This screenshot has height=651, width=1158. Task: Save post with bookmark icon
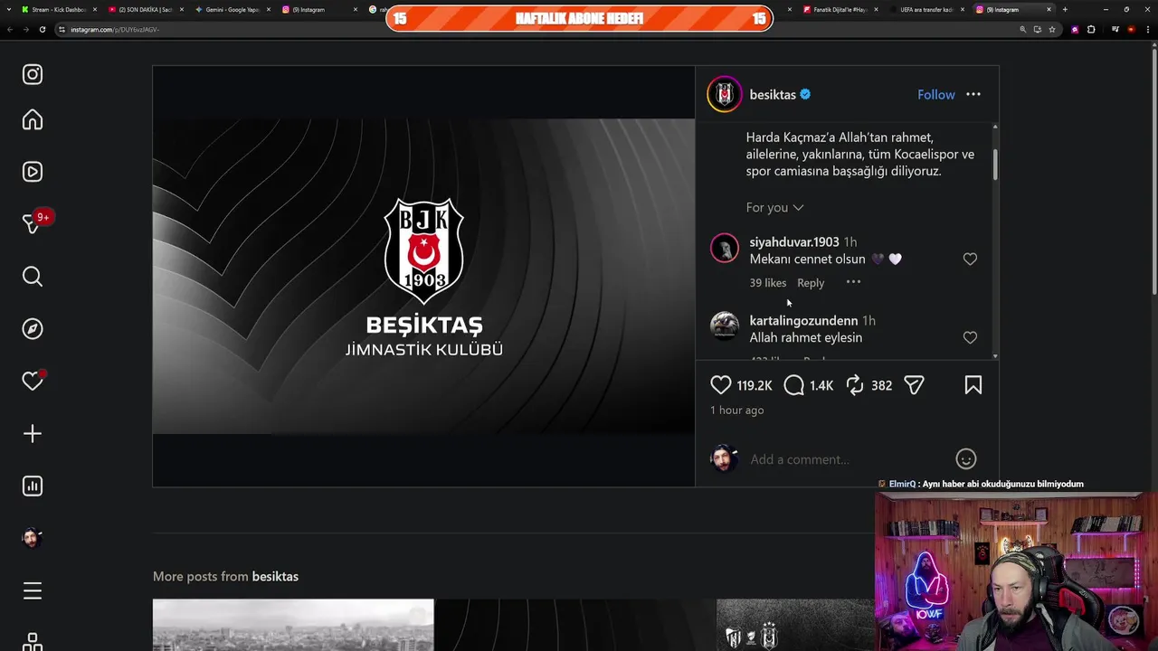point(973,385)
